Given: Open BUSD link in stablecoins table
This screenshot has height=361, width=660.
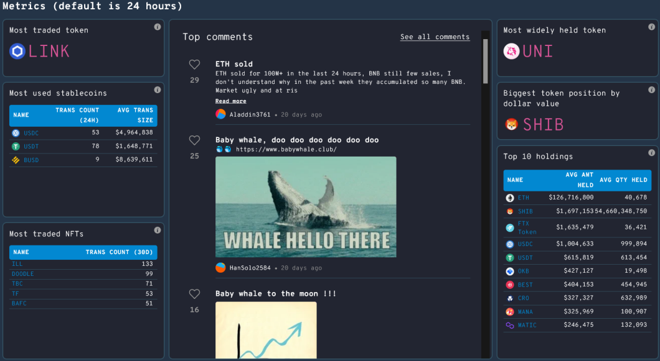Looking at the screenshot, I should click(x=31, y=160).
